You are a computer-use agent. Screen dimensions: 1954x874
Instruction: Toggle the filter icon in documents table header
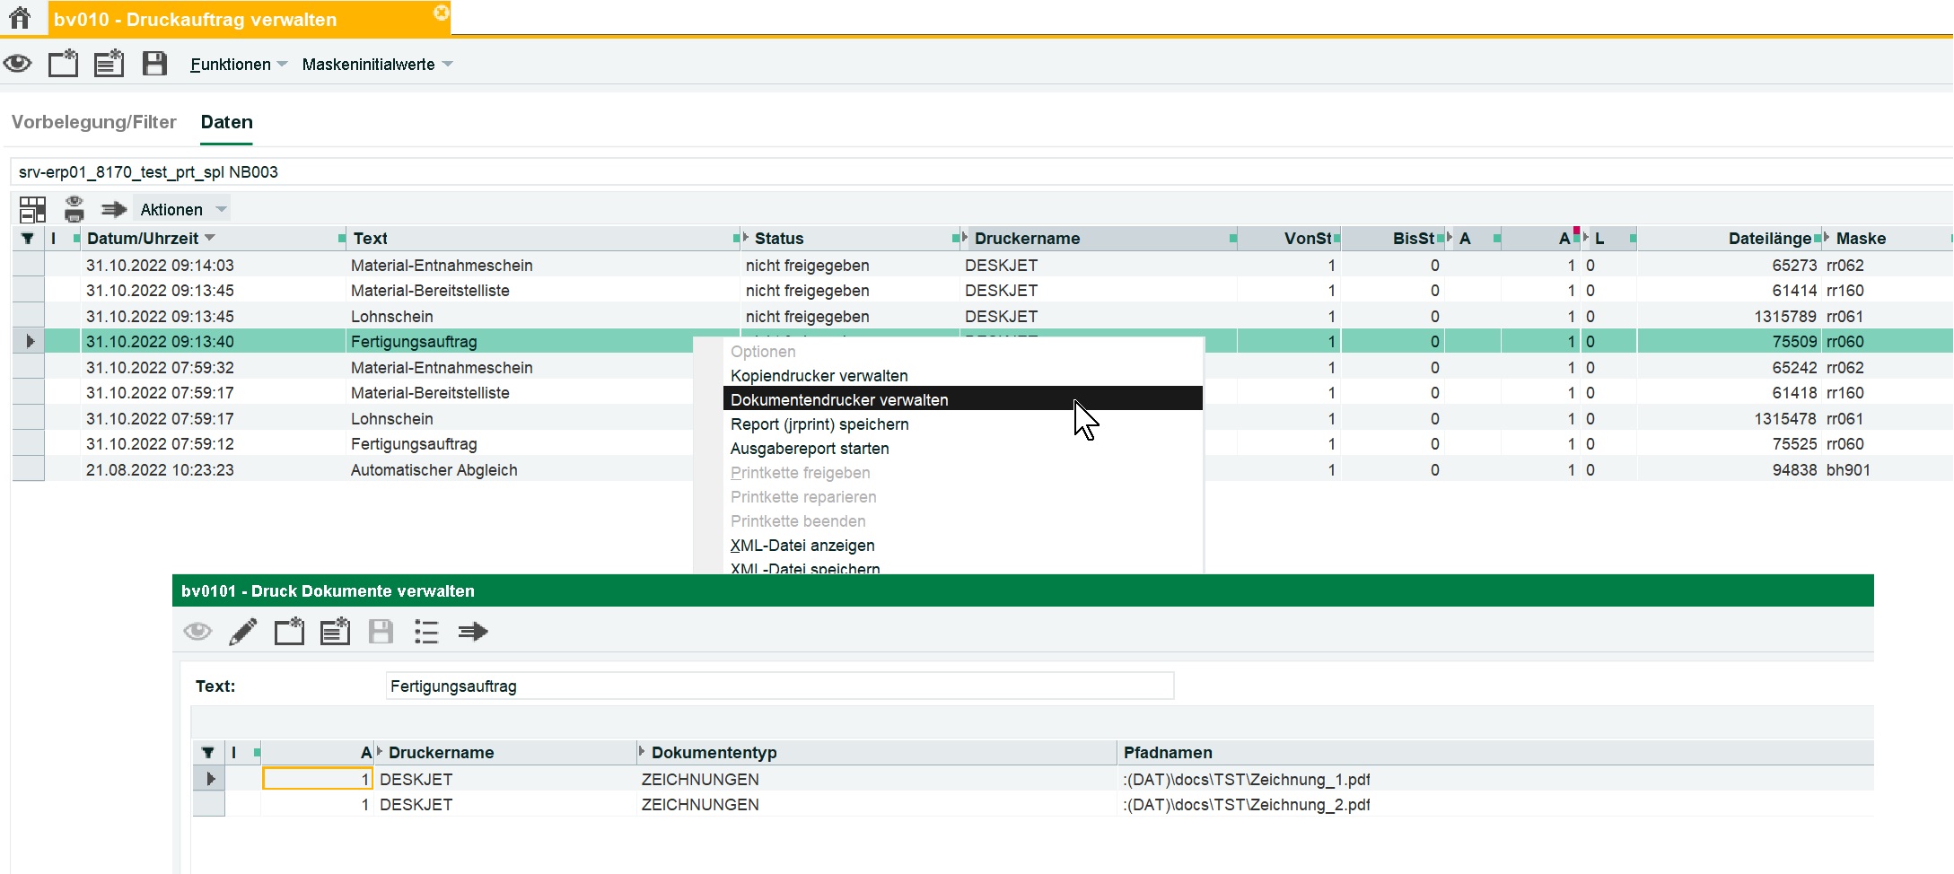coord(208,753)
